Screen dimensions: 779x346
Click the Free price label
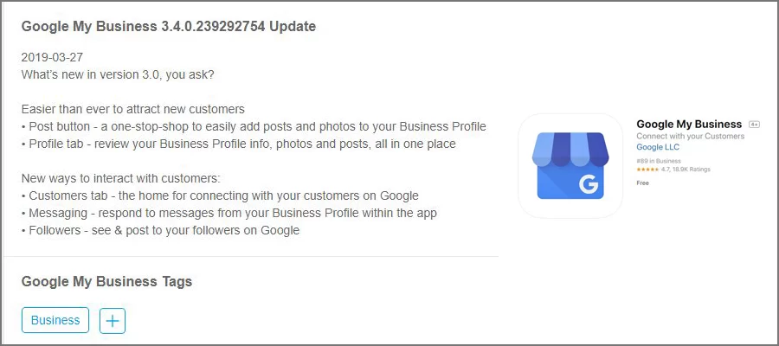642,183
